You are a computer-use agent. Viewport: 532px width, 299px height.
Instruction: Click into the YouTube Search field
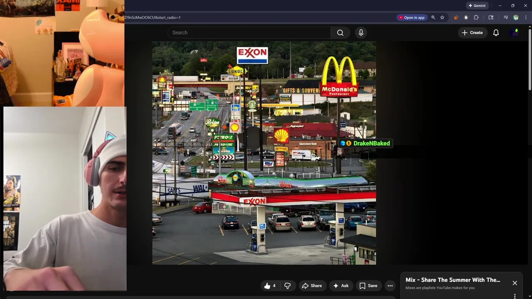249,33
